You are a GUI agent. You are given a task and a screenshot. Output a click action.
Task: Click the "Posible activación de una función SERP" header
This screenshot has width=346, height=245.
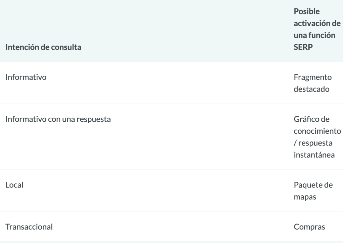pos(317,29)
